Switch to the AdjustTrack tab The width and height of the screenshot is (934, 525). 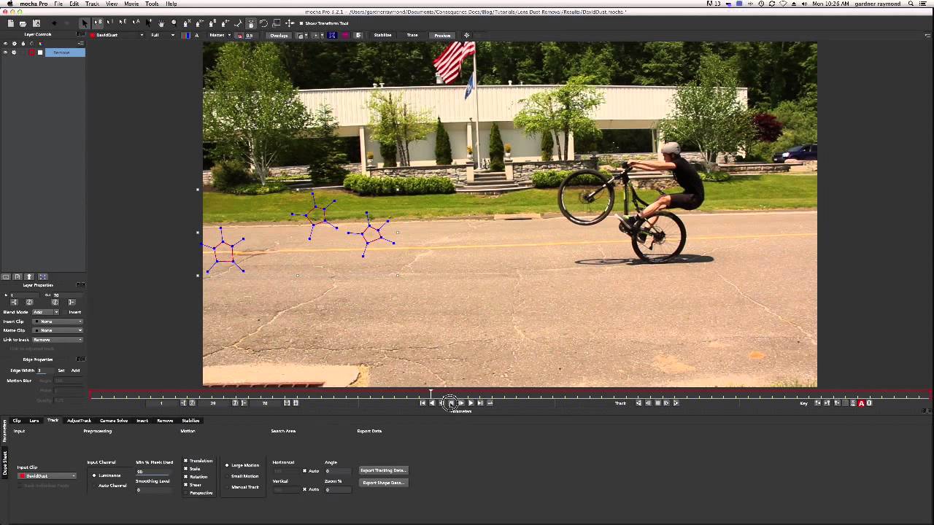(79, 420)
